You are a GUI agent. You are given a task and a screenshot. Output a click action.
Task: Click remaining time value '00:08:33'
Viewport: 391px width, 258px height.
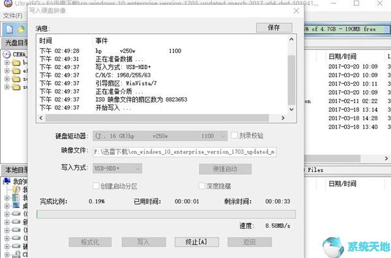pos(278,201)
